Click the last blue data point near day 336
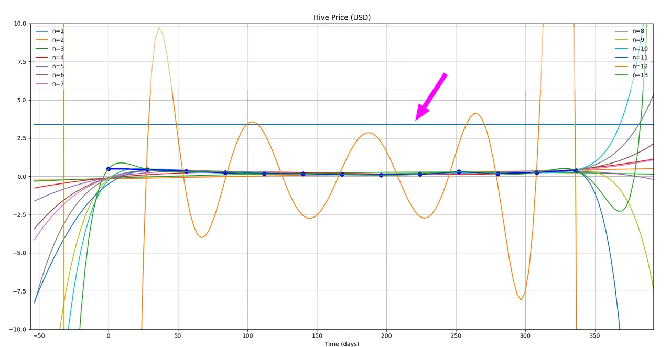 pyautogui.click(x=576, y=171)
